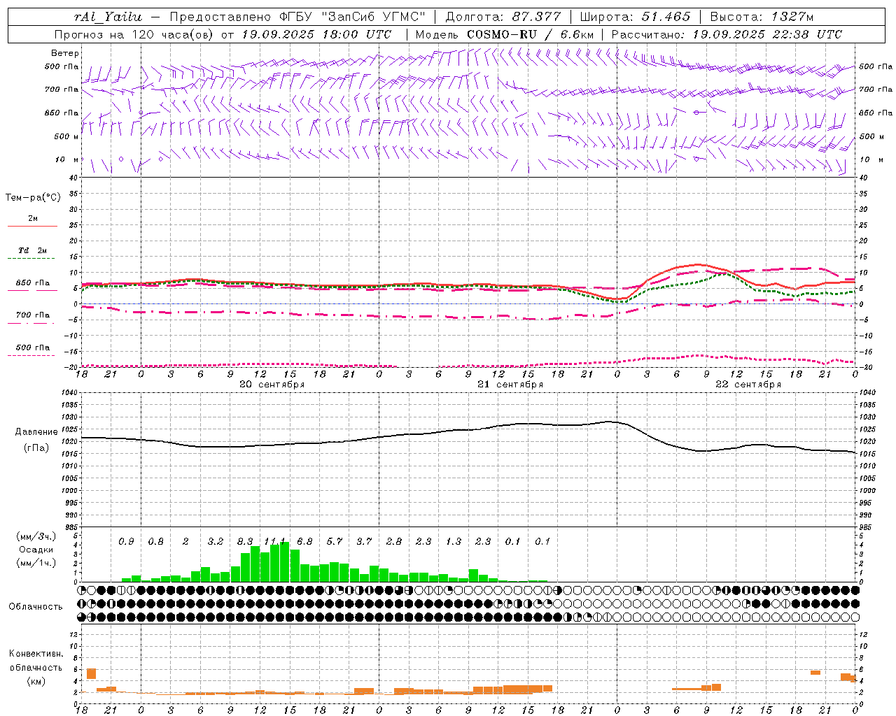The height and width of the screenshot is (716, 896).
Task: Click the 6.8 precipitation total value
Action: click(304, 542)
